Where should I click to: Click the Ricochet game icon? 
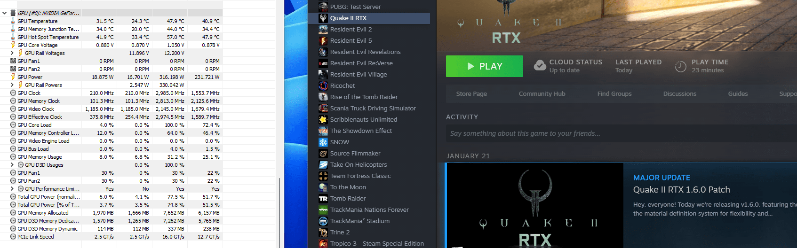click(x=323, y=85)
